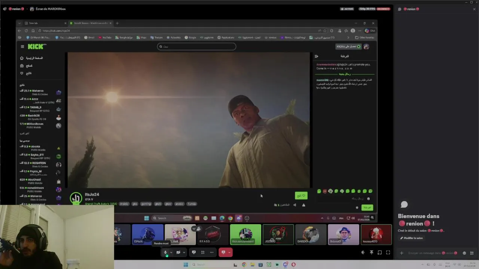Click the Tunisia tag under stream title
479x269 pixels.
192,204
